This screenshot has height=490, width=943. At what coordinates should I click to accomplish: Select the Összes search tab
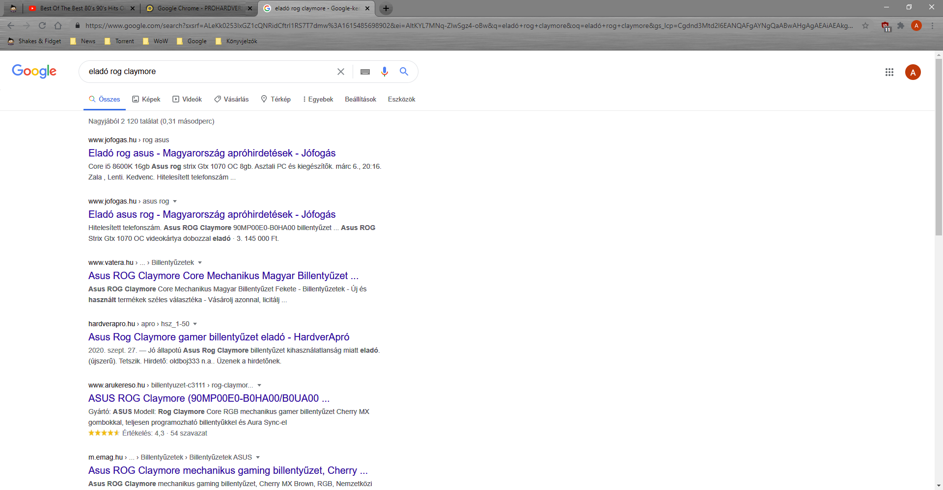pyautogui.click(x=104, y=99)
